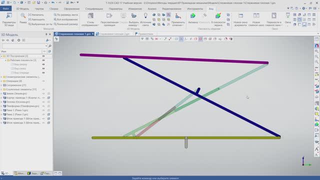
Task: Toggle visibility of Вид слева plane
Action: pos(43,68)
